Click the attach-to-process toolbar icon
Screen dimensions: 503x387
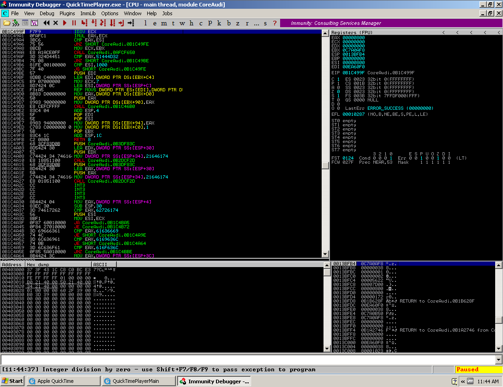pyautogui.click(x=15, y=23)
